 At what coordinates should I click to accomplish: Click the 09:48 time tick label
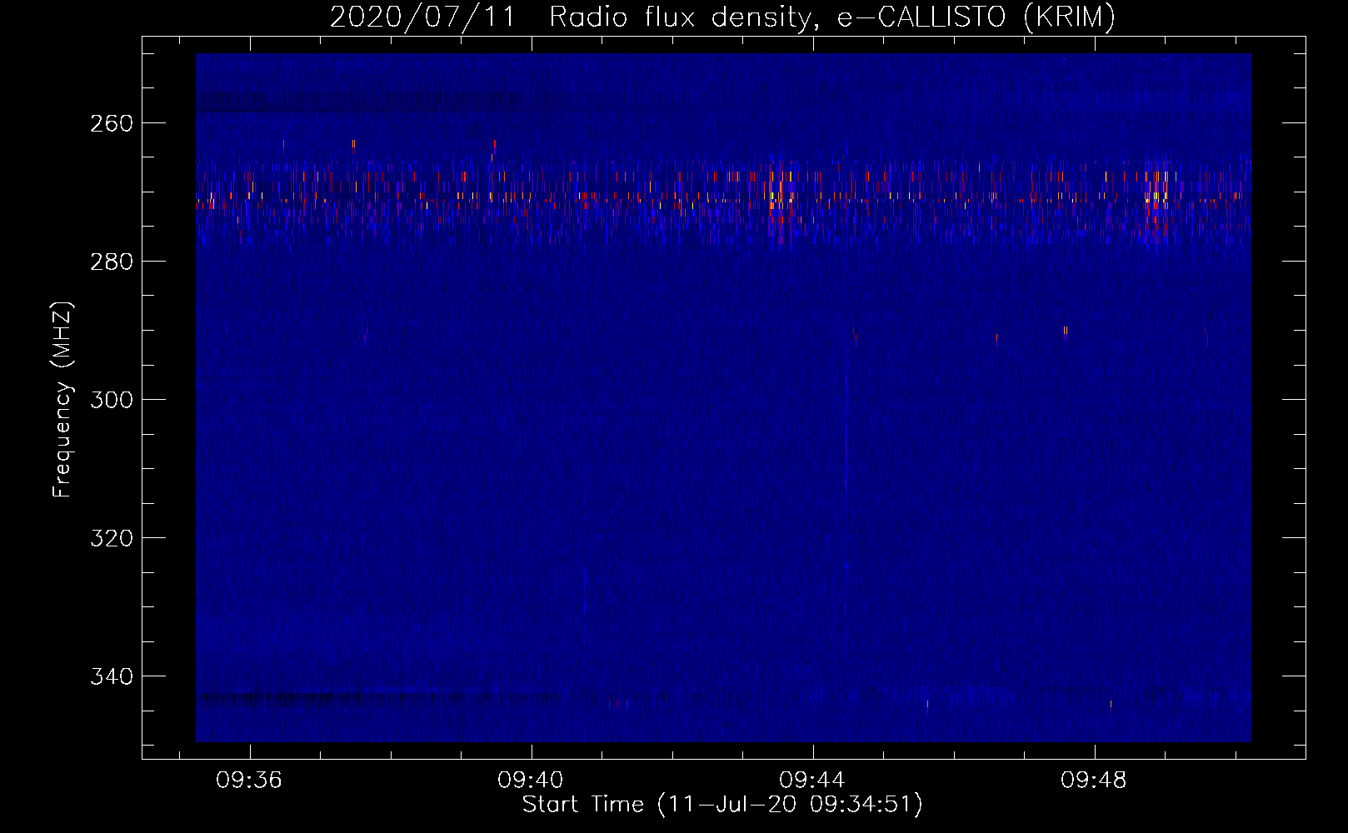[1094, 781]
